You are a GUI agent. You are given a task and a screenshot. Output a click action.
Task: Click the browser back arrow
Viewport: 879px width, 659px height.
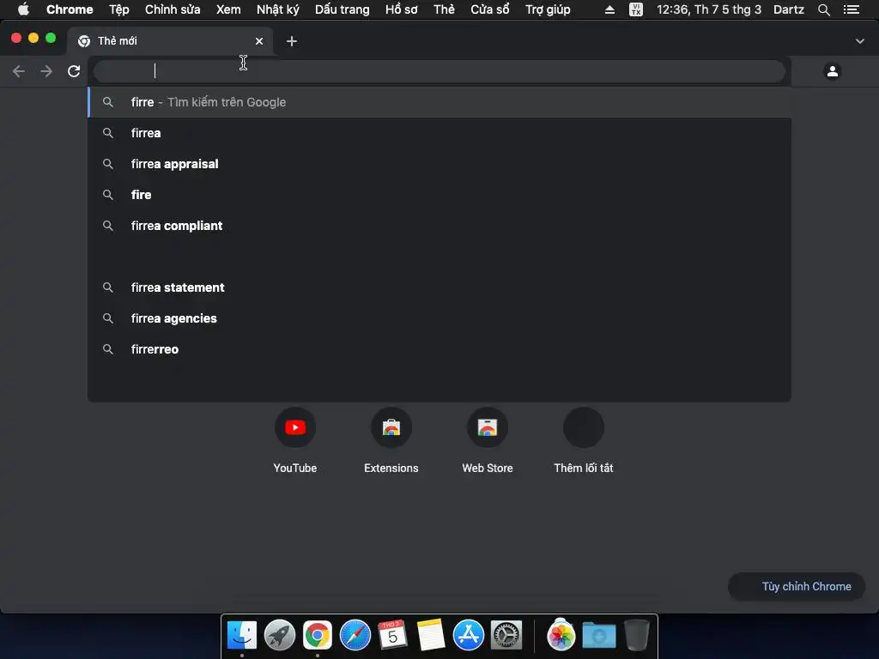pos(19,71)
